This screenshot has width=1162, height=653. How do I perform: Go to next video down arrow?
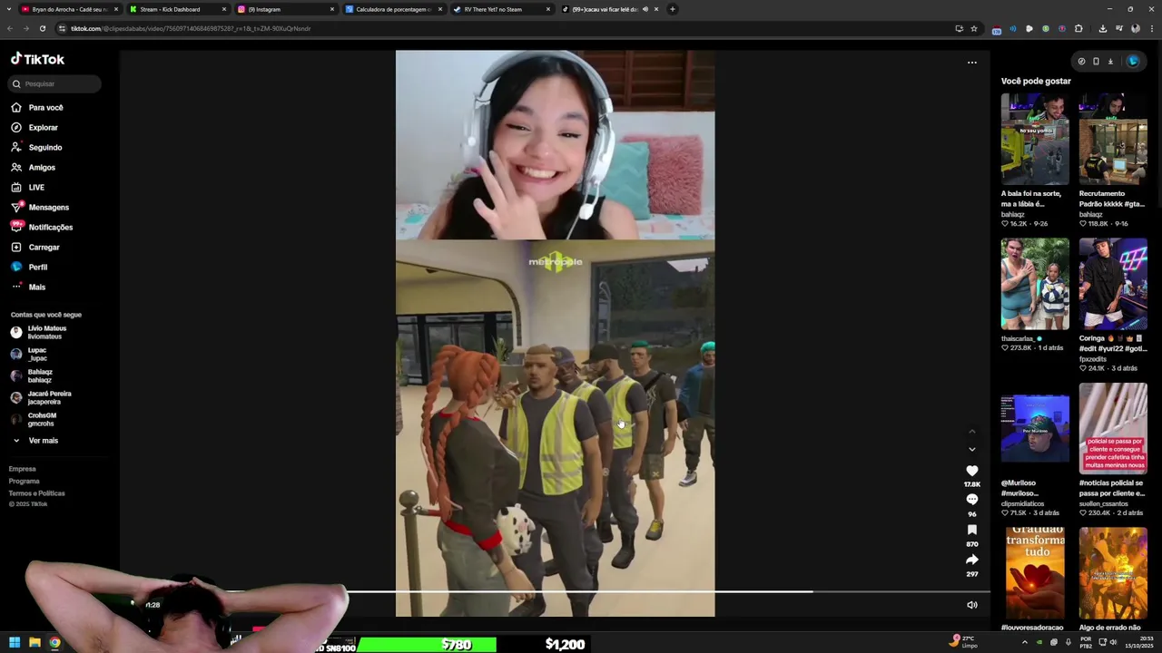tap(971, 449)
